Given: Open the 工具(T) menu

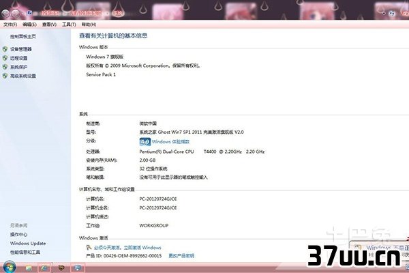Looking at the screenshot, I should point(69,25).
